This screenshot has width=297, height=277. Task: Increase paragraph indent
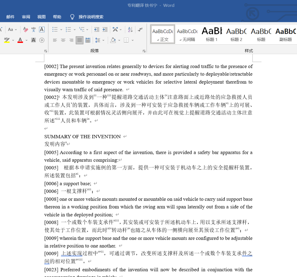(x=105, y=29)
